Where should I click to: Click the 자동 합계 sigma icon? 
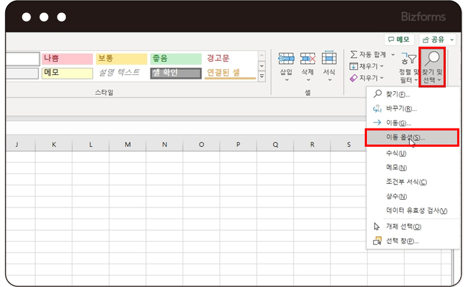[354, 54]
